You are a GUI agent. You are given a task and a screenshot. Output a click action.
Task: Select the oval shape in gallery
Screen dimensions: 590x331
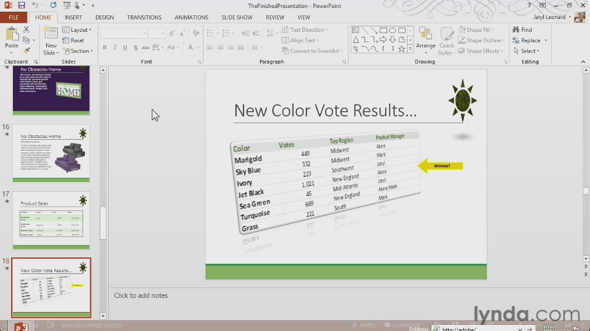click(x=393, y=31)
